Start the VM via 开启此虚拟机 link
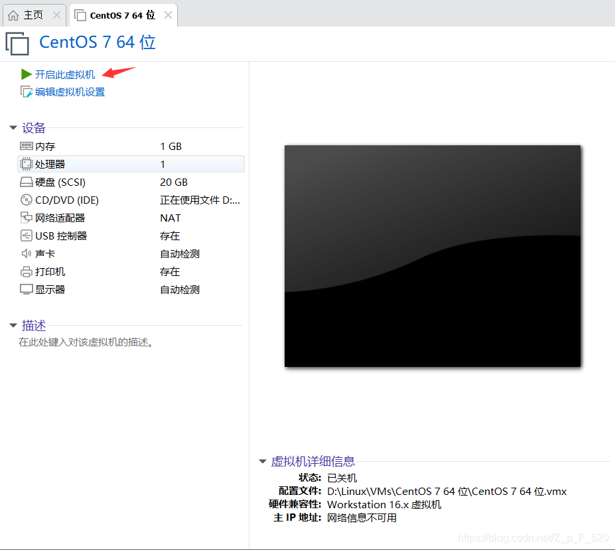This screenshot has width=615, height=550. pos(65,74)
